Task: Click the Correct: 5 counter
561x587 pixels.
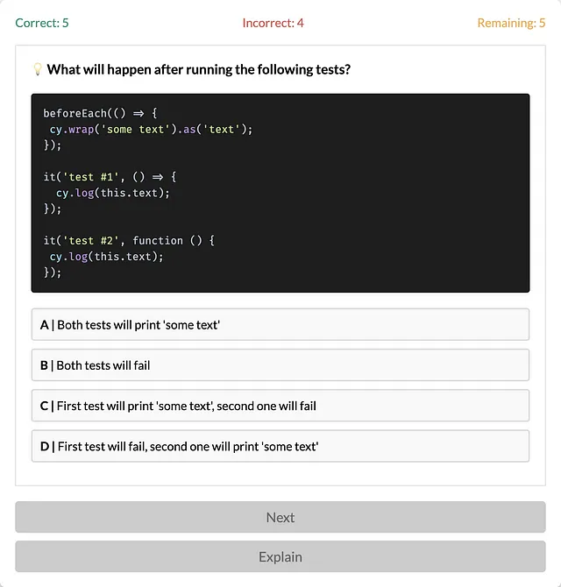Action: tap(42, 23)
